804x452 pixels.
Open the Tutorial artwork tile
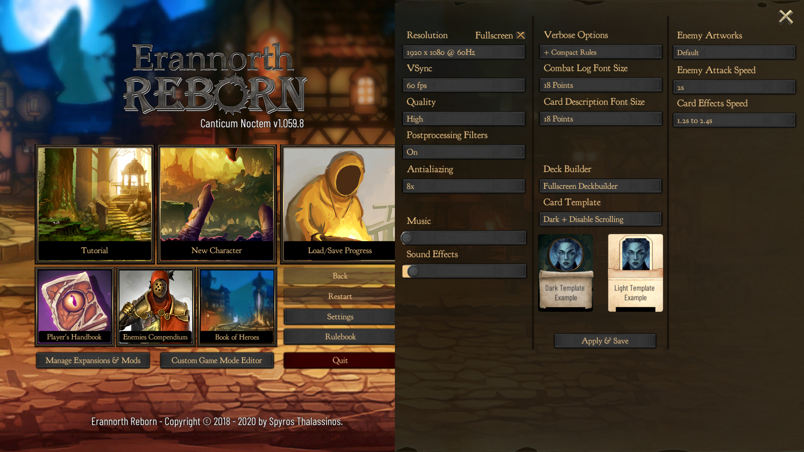click(x=95, y=204)
